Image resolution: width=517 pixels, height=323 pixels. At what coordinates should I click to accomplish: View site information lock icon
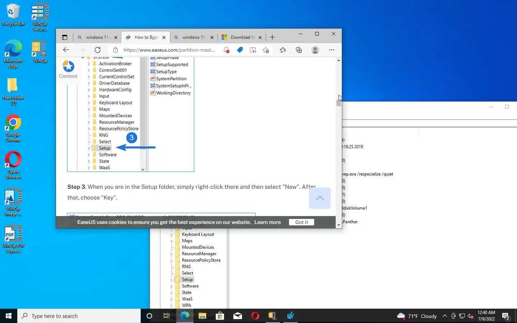tap(115, 50)
